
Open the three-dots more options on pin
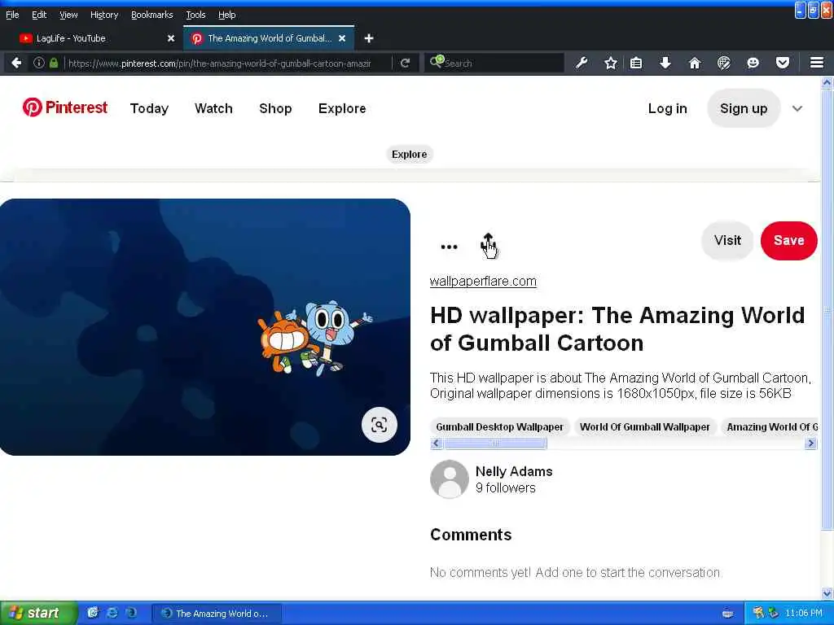pyautogui.click(x=449, y=247)
